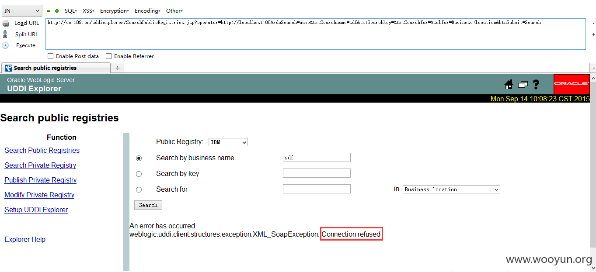Open the tab list dropdown arrow
The width and height of the screenshot is (596, 272).
tap(593, 68)
